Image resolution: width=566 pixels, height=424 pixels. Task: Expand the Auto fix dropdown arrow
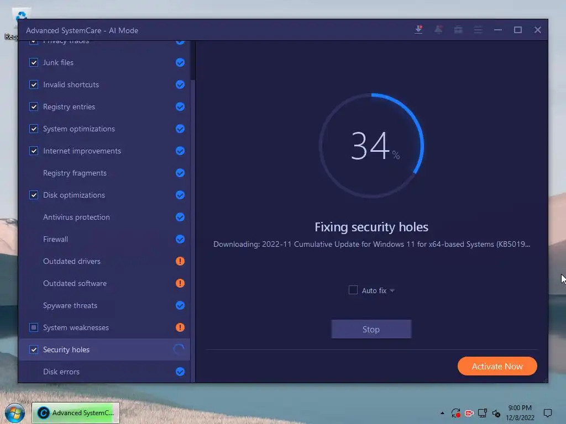pyautogui.click(x=392, y=290)
